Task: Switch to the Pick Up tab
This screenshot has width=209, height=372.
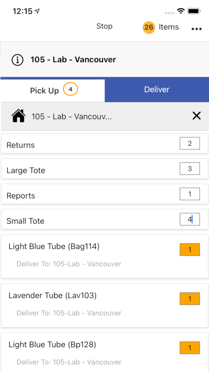Action: (x=45, y=91)
